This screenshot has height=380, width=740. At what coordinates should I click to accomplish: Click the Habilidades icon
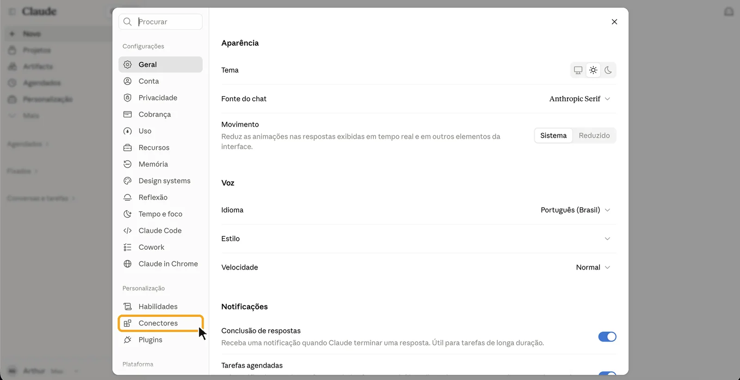point(128,307)
